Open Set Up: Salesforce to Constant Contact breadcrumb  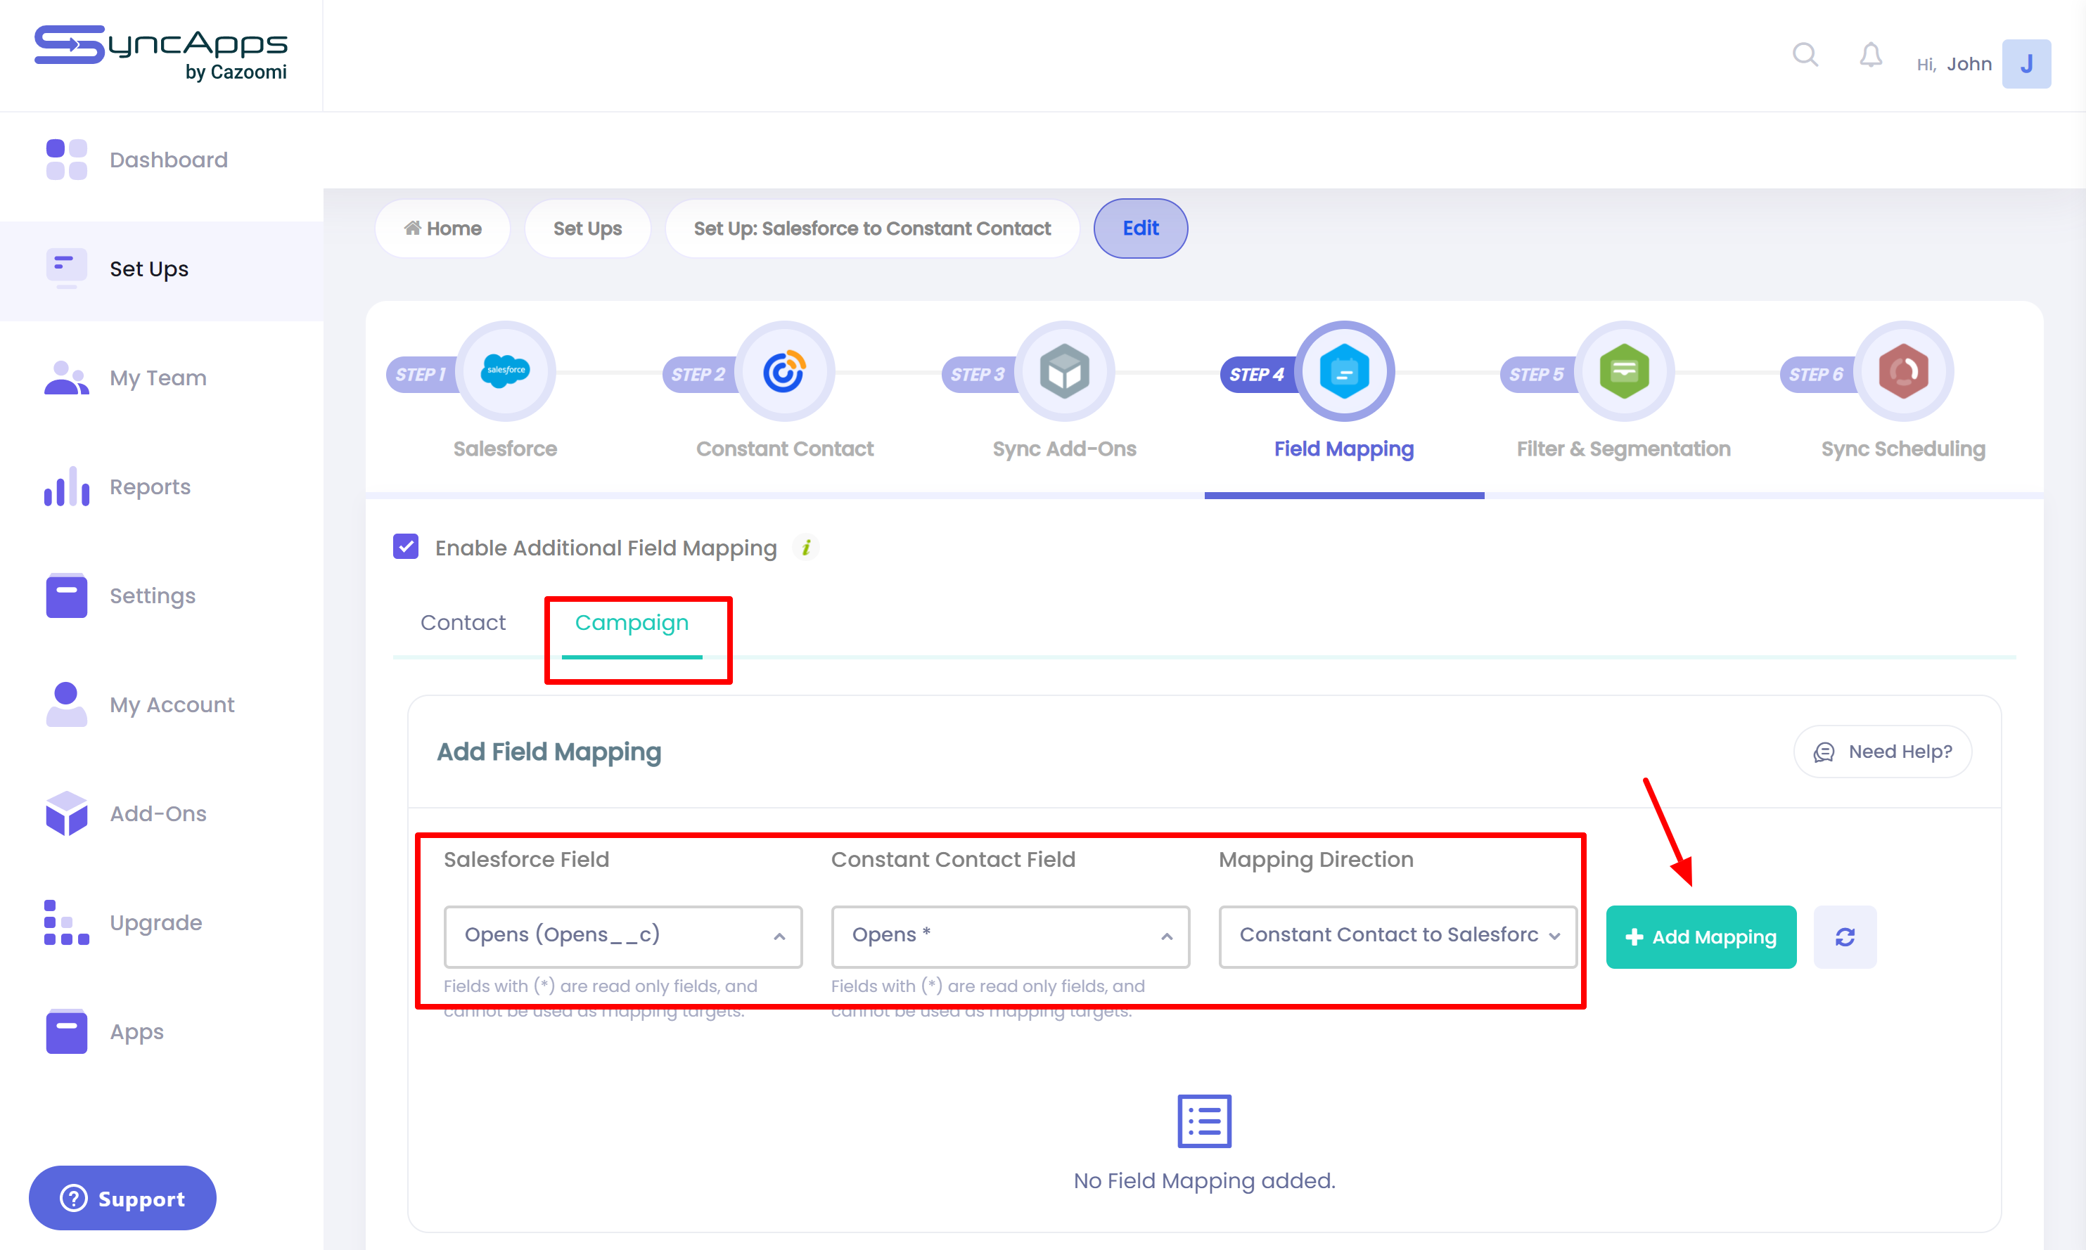[872, 228]
